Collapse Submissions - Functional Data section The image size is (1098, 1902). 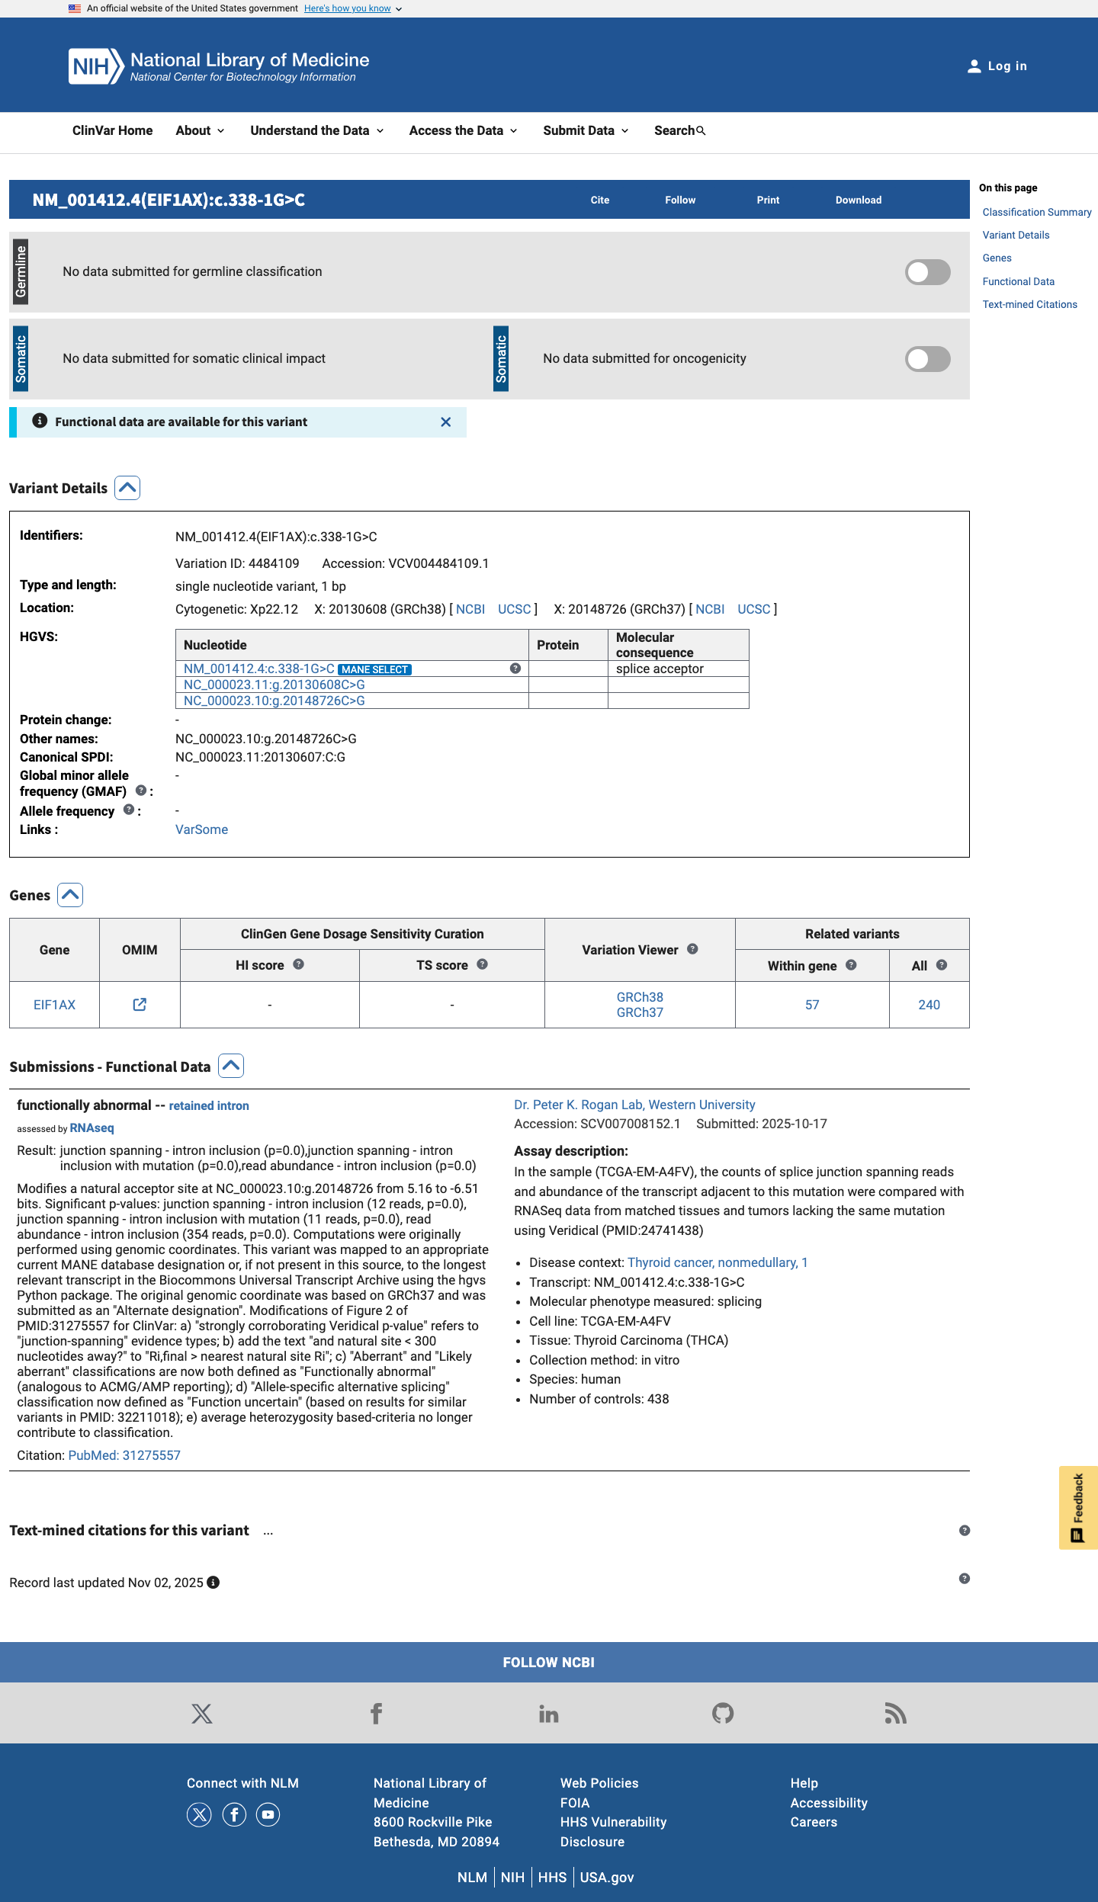231,1066
